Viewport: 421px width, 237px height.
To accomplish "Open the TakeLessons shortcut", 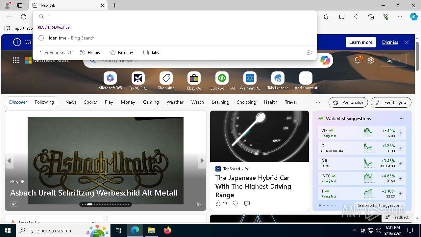I will tap(278, 81).
